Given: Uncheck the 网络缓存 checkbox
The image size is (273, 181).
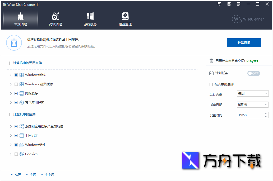Looking at the screenshot, I should 16,93.
